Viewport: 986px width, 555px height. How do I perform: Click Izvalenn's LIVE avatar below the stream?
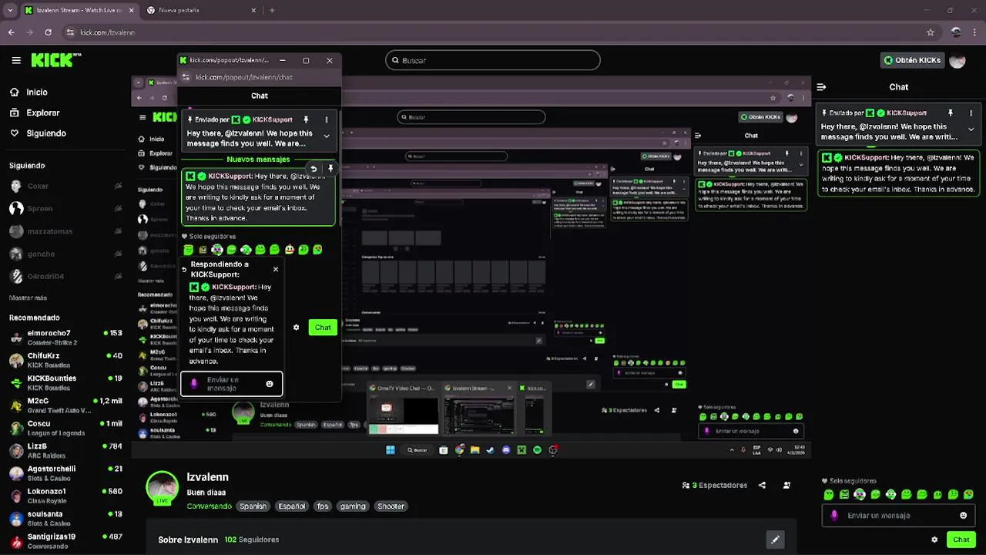pos(163,488)
